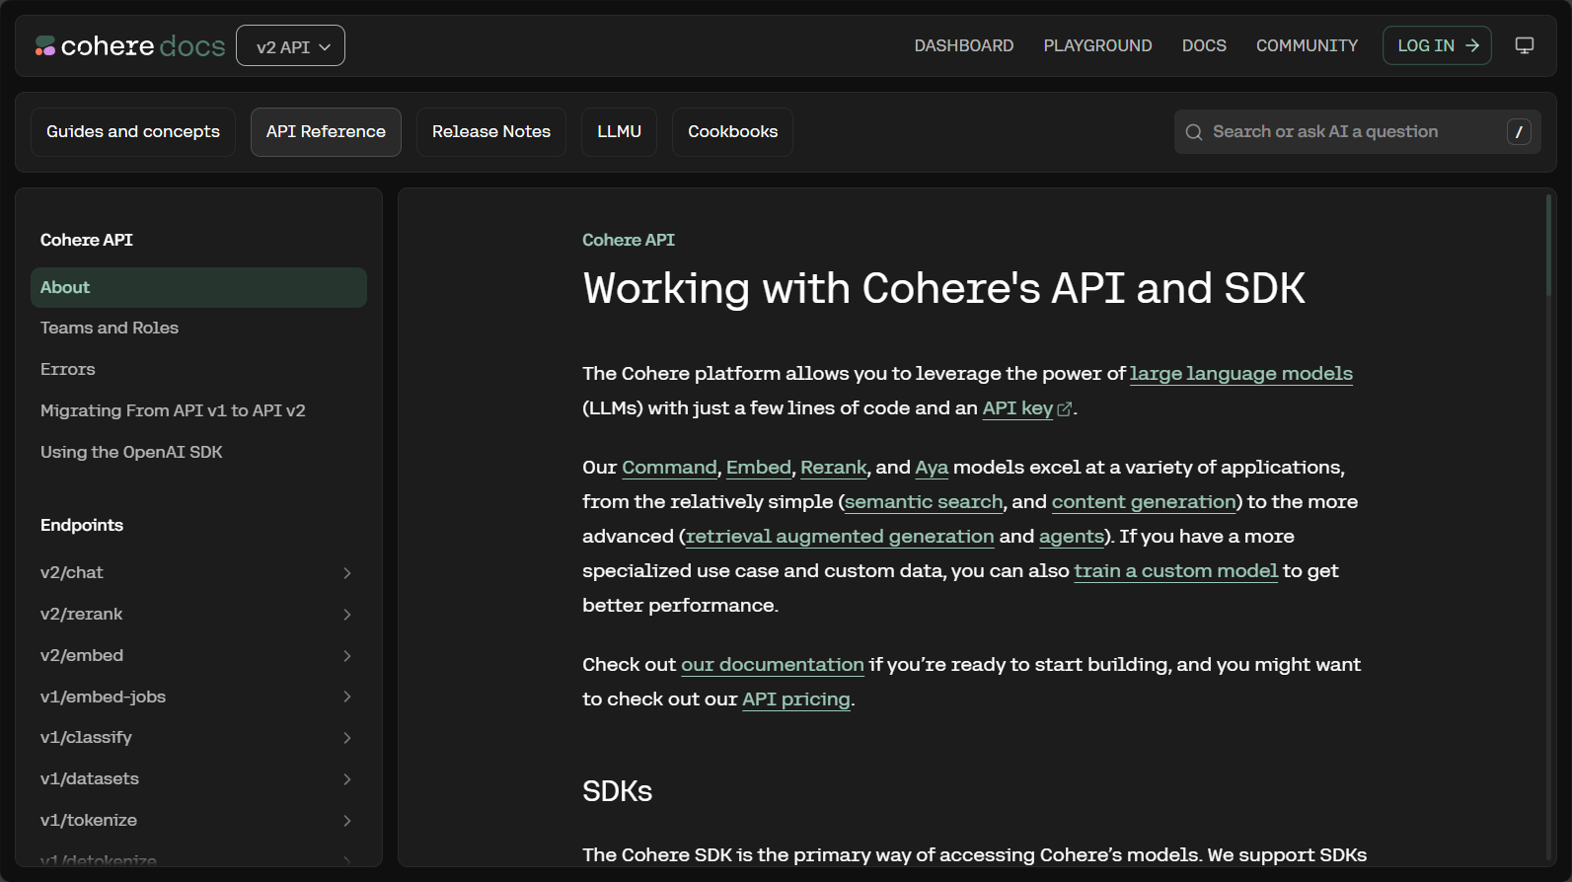Select About in the sidebar
The width and height of the screenshot is (1572, 882).
pyautogui.click(x=198, y=287)
